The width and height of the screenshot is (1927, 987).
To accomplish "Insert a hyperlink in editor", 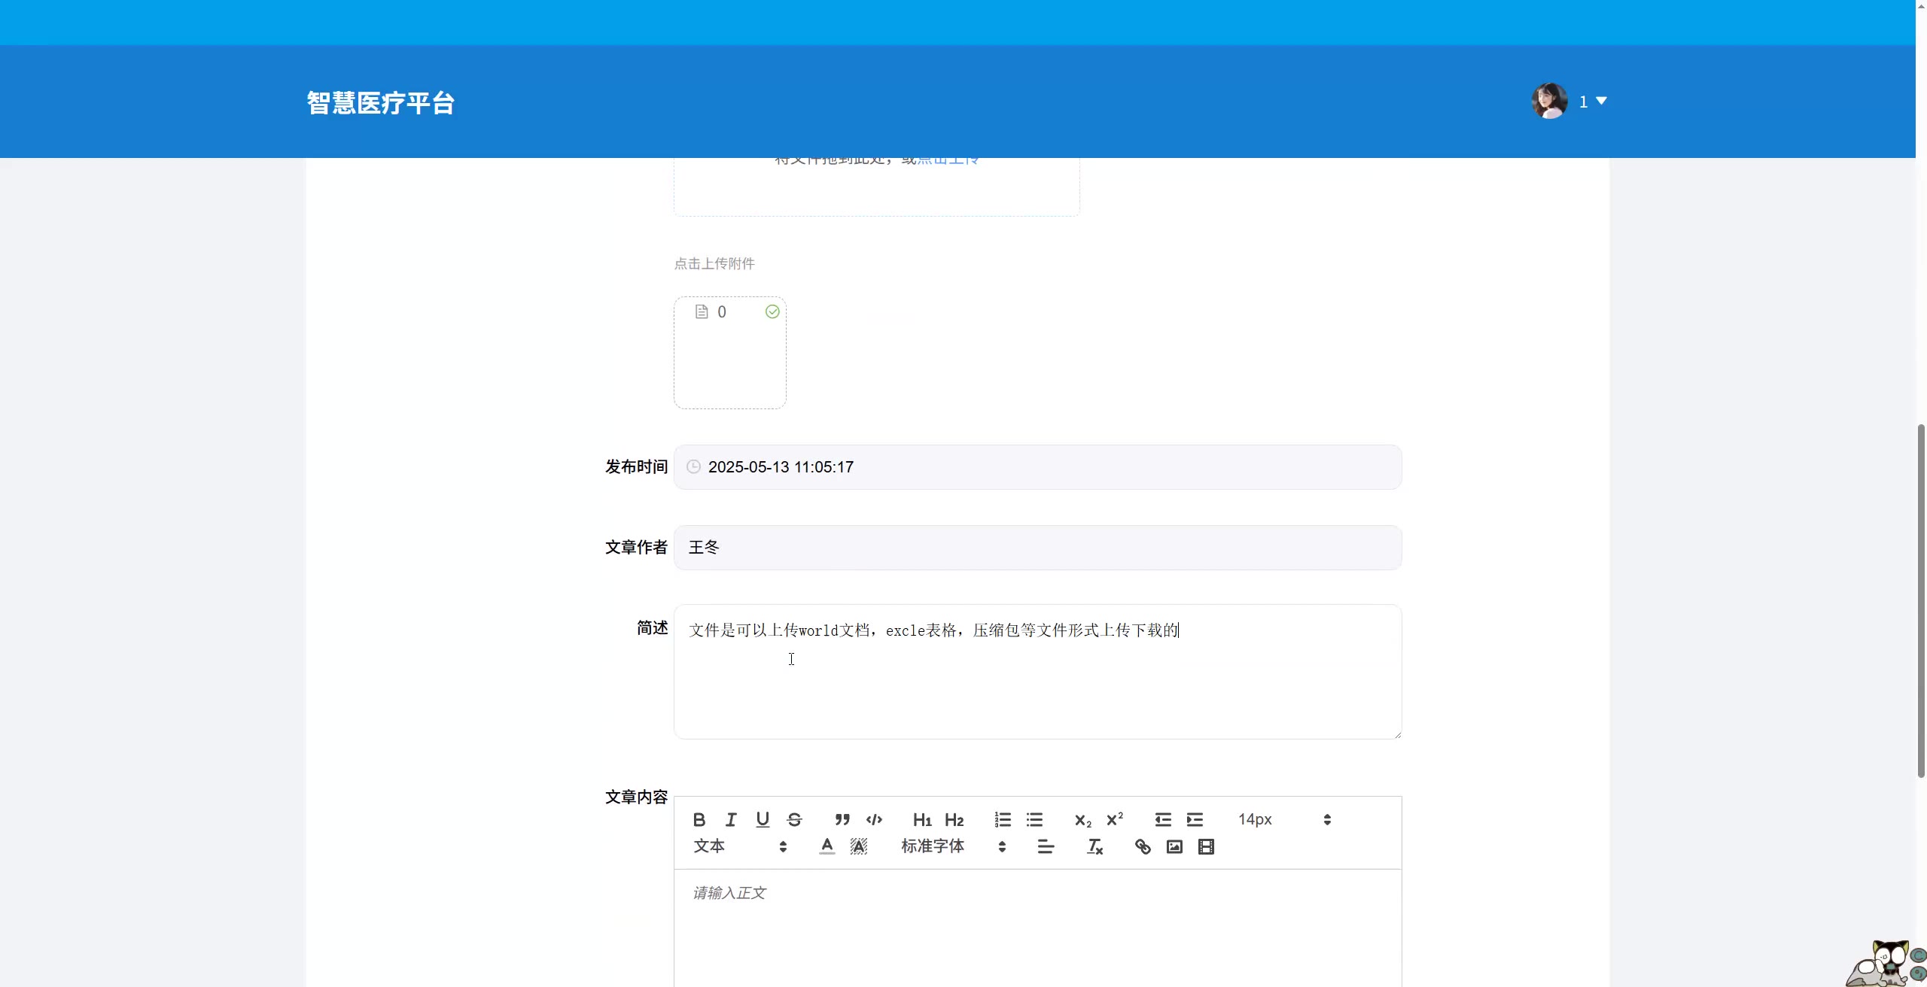I will [x=1142, y=846].
